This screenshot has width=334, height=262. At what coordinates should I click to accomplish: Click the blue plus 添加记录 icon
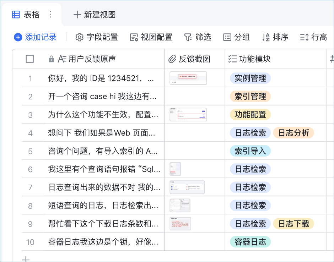tap(18, 37)
